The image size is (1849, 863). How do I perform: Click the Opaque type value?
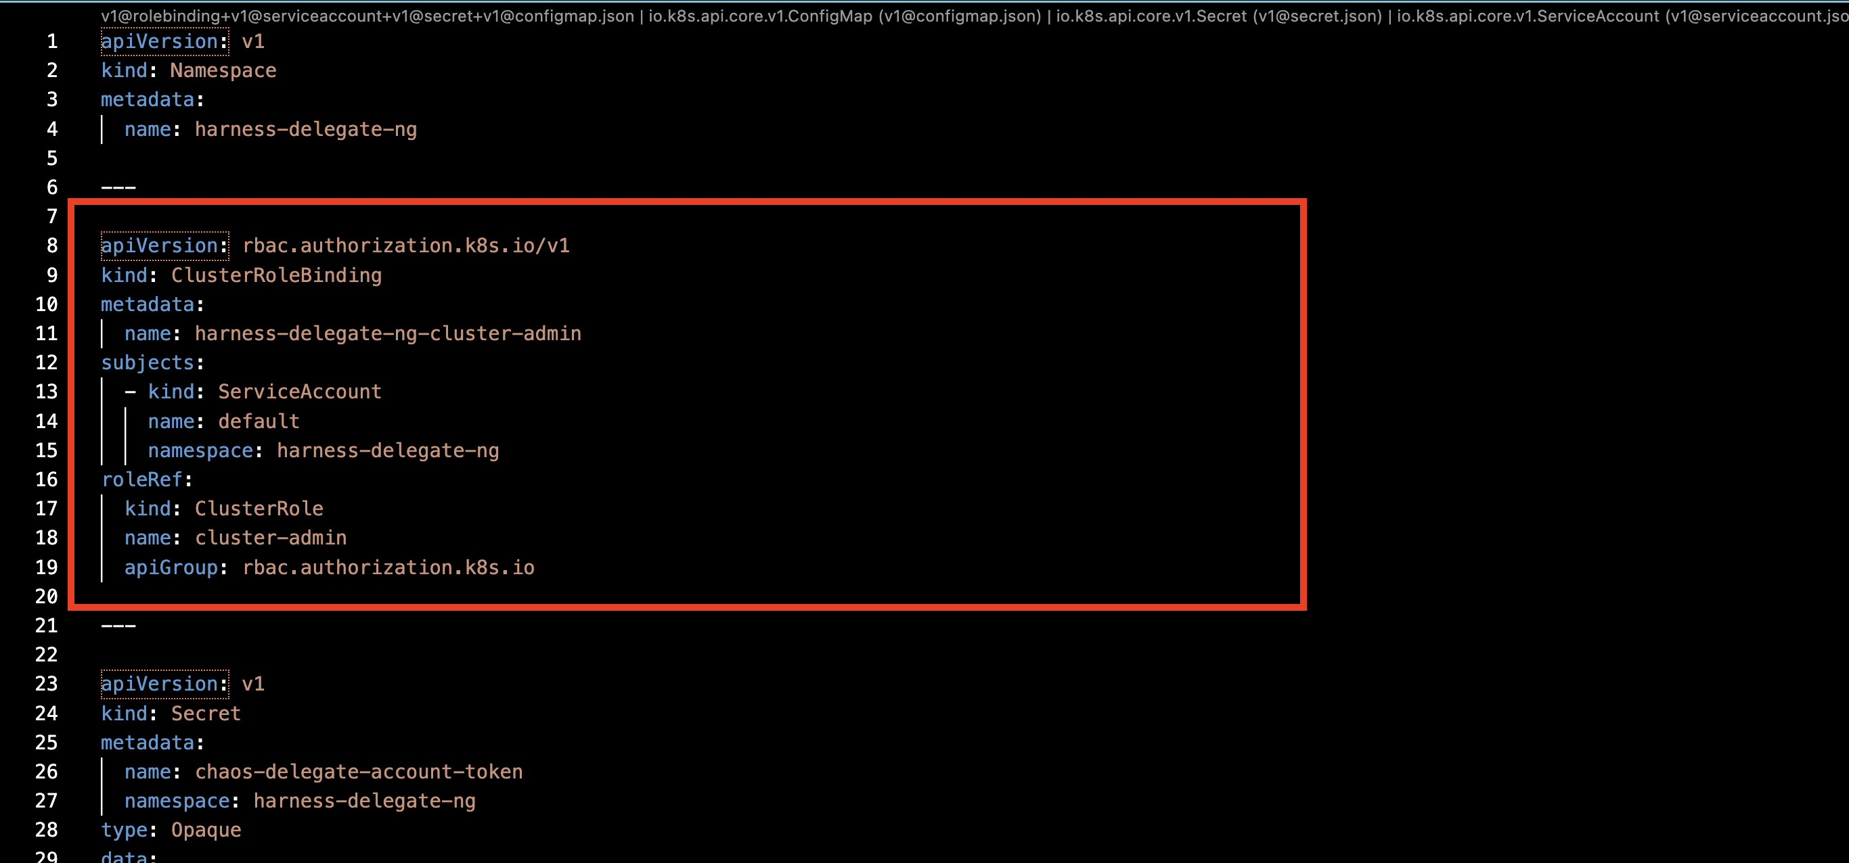pos(205,830)
